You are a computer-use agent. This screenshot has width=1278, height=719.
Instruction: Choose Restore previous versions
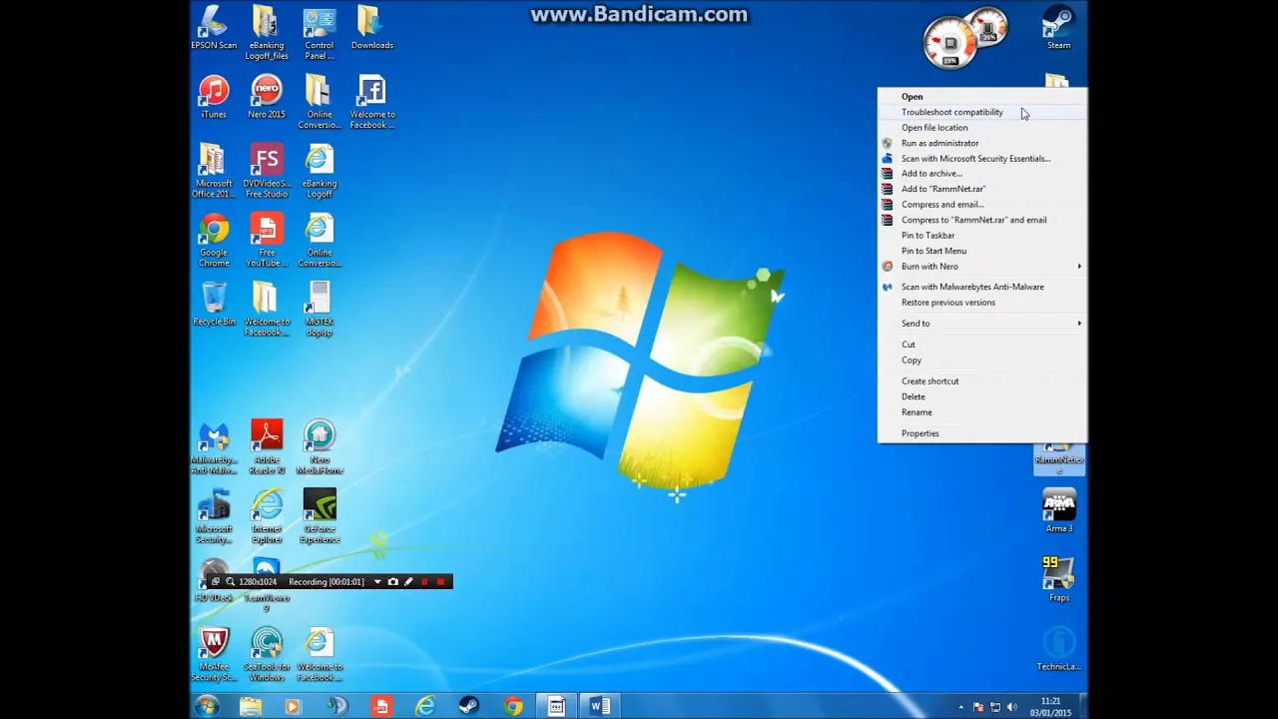click(982, 303)
